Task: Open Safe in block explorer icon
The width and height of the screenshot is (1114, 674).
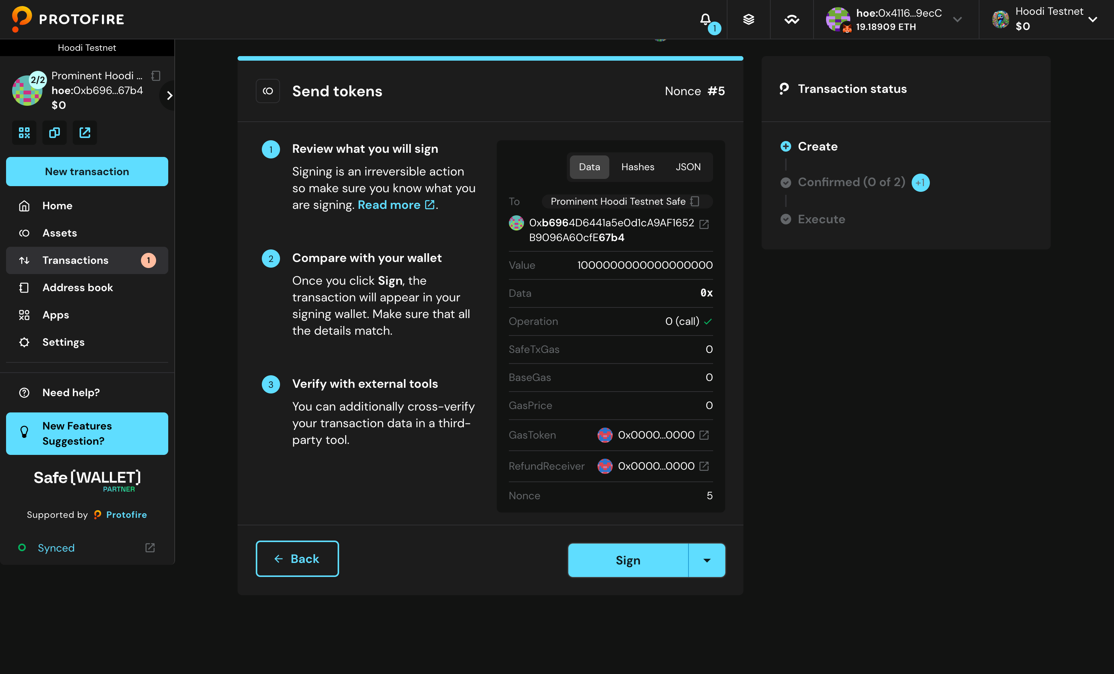Action: [85, 133]
